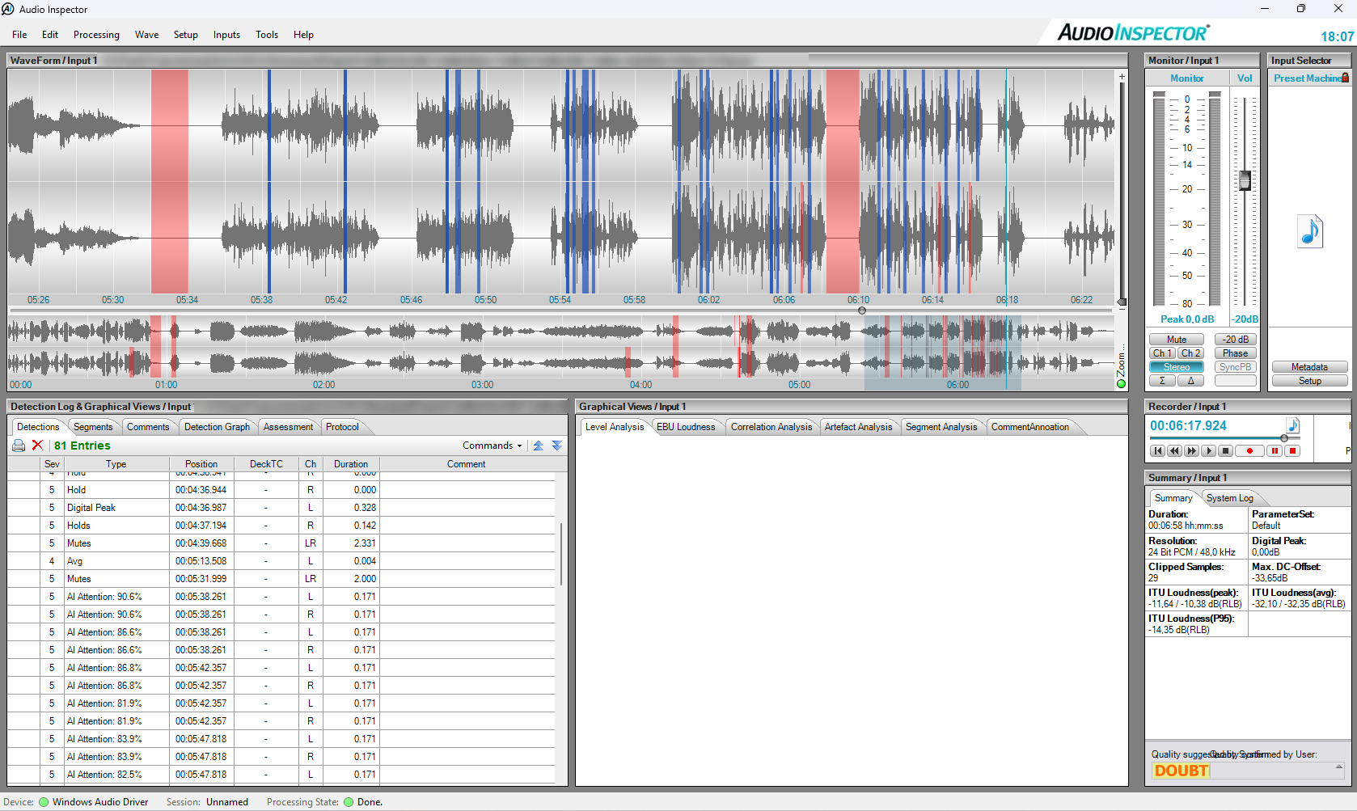This screenshot has height=811, width=1357.
Task: Skip to start in Recorder transport
Action: (x=1157, y=451)
